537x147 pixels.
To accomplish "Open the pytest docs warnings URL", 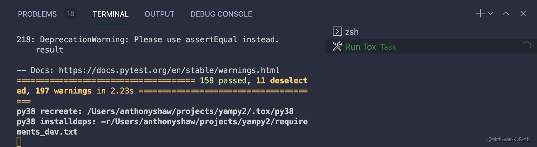I will pyautogui.click(x=169, y=70).
